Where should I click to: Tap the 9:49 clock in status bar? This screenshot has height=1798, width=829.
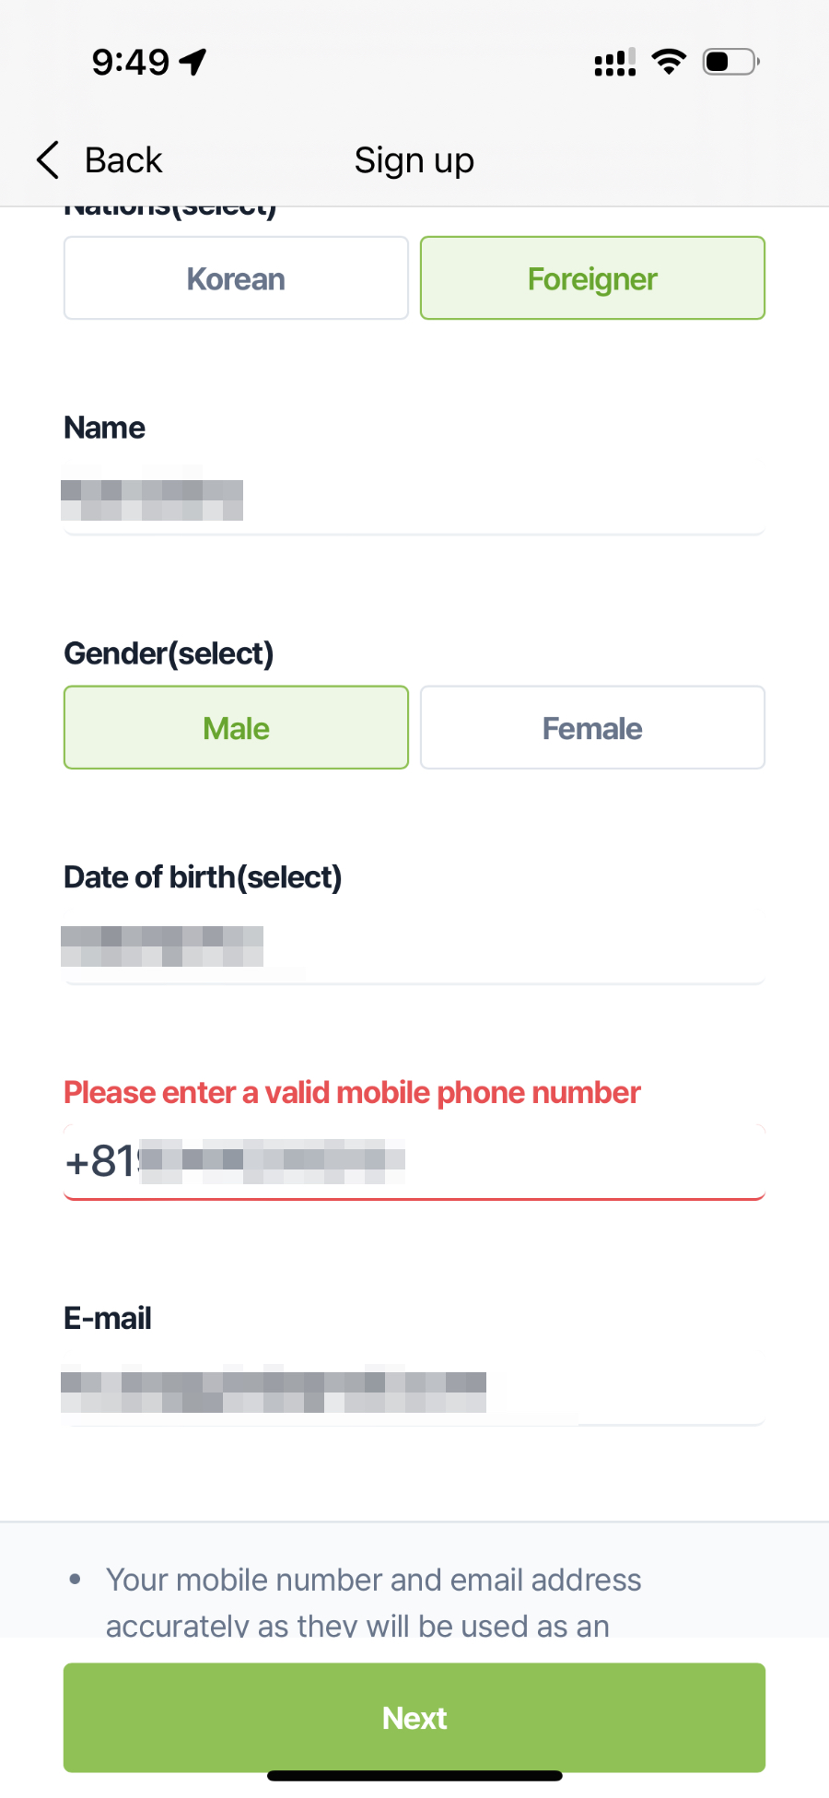click(x=130, y=63)
